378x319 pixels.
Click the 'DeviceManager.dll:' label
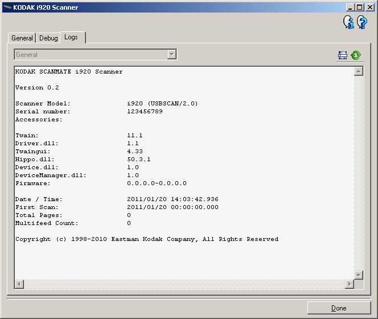pos(51,175)
